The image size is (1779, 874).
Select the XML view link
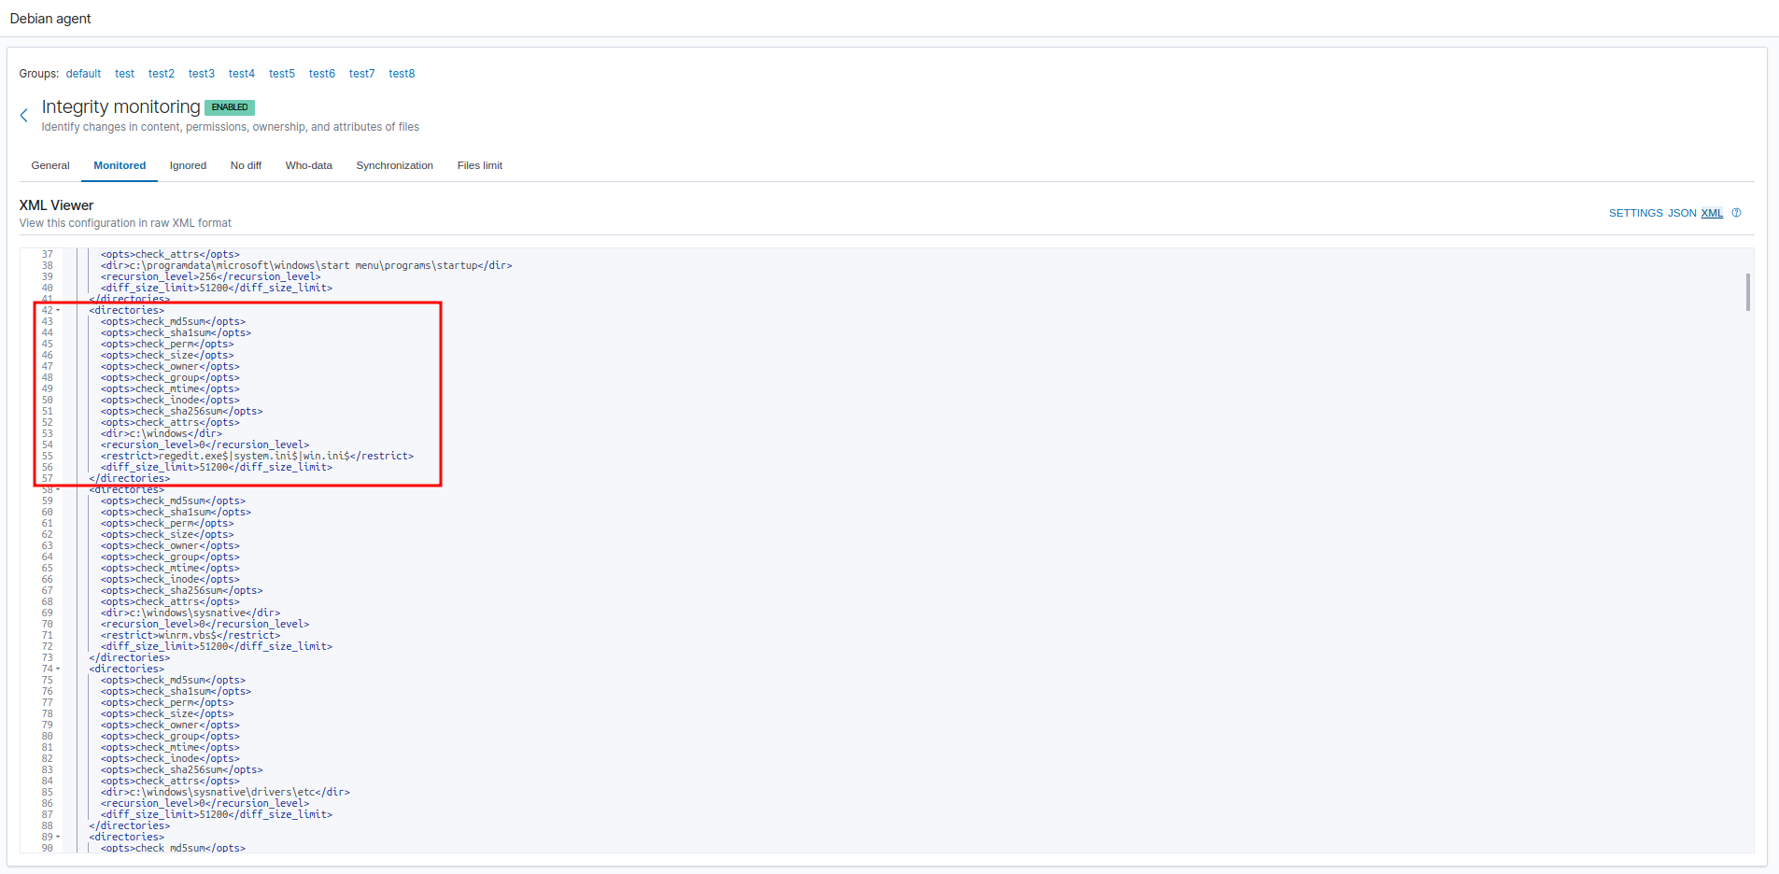click(x=1711, y=213)
